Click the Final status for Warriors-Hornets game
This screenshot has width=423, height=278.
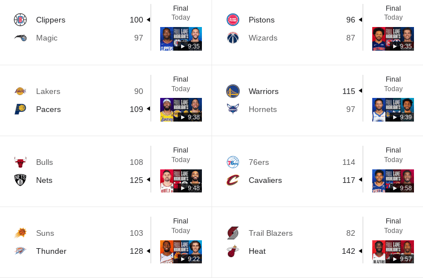click(393, 79)
